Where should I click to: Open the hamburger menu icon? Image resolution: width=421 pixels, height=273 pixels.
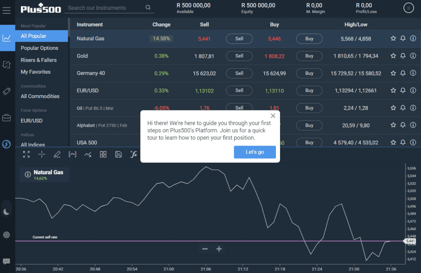tap(7, 10)
